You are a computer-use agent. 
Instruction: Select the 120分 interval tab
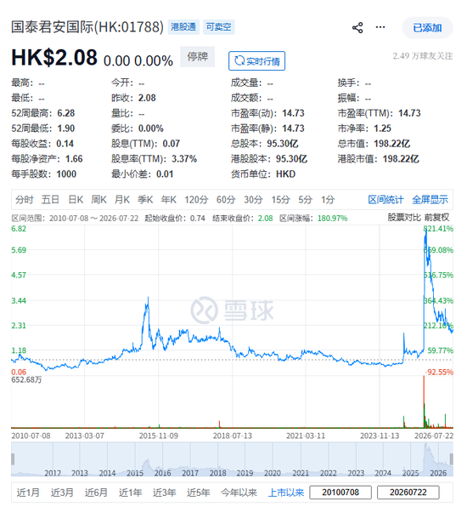[x=196, y=200]
